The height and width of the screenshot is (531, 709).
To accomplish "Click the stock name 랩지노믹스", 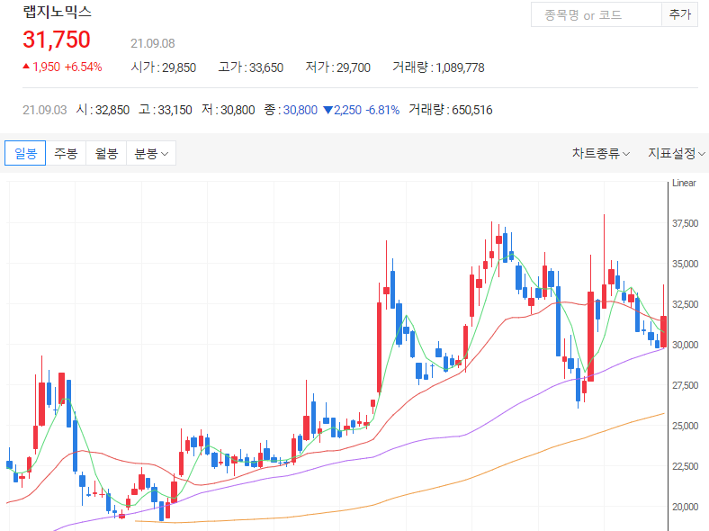I will pos(58,12).
